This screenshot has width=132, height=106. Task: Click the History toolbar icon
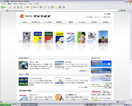(x=41, y=7)
